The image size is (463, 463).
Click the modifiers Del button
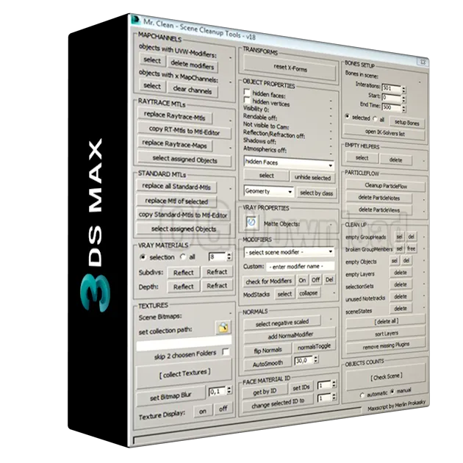[x=329, y=279]
